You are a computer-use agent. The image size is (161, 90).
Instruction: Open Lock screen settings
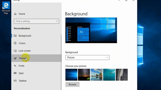coord(36,51)
